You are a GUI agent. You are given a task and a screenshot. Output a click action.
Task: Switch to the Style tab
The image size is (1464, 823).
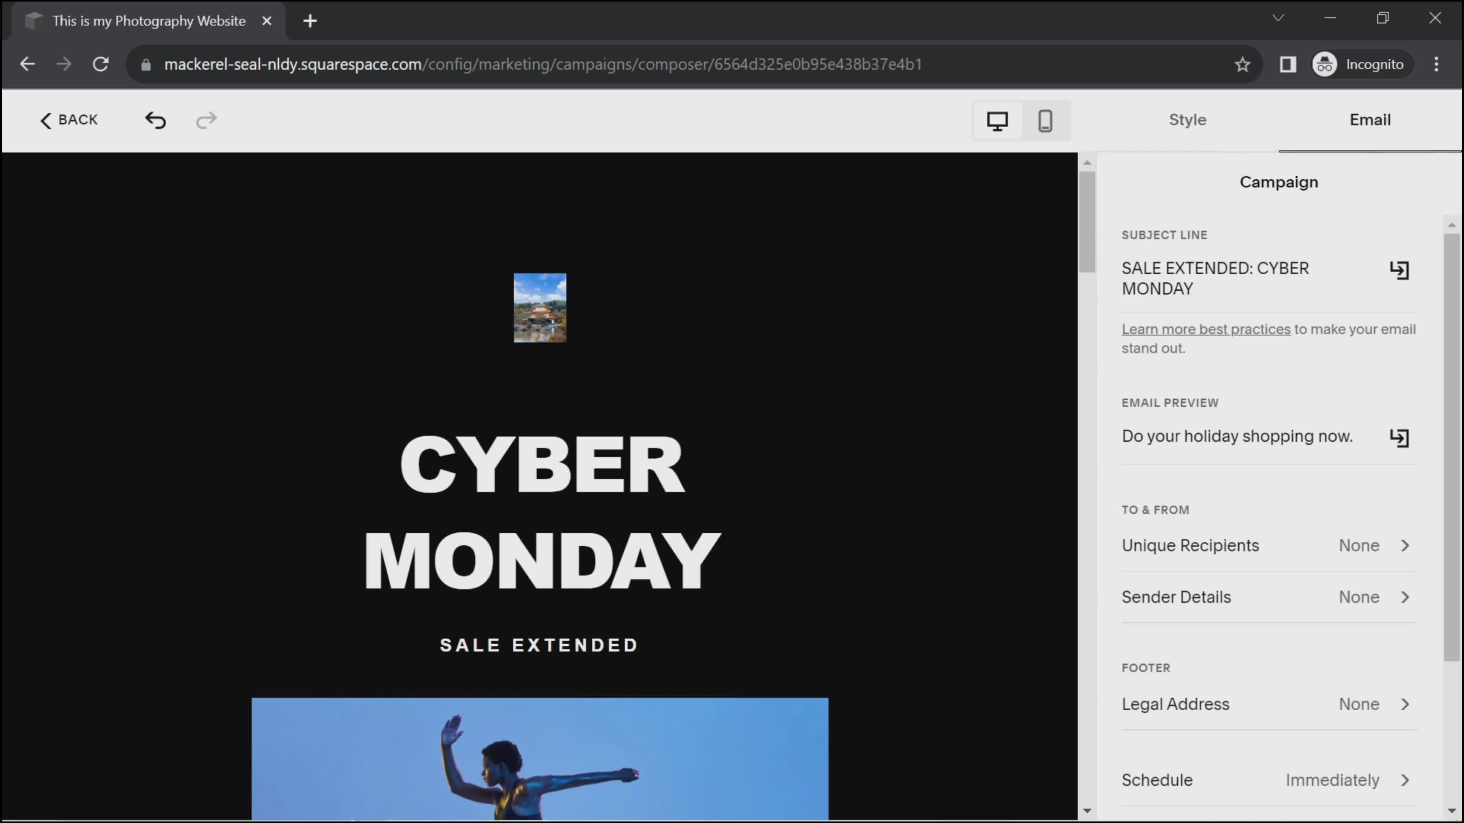click(x=1188, y=120)
